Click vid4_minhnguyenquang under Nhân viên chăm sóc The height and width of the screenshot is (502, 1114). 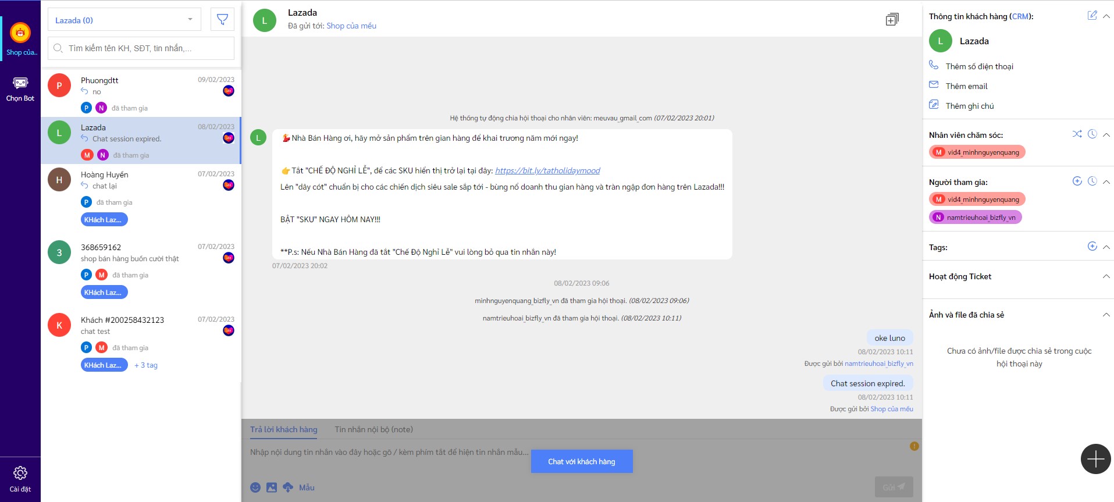point(977,152)
